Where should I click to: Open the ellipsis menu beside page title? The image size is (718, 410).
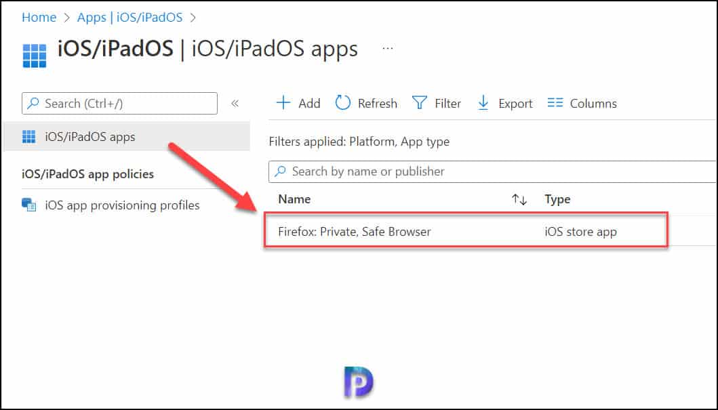[x=388, y=48]
